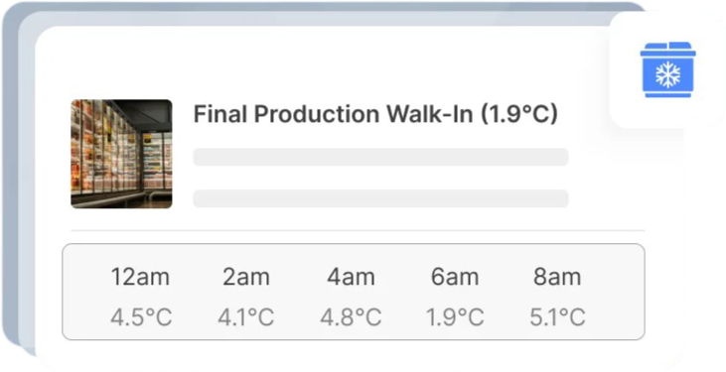Click the 5.1°C temperature reading
The image size is (726, 372).
557,317
